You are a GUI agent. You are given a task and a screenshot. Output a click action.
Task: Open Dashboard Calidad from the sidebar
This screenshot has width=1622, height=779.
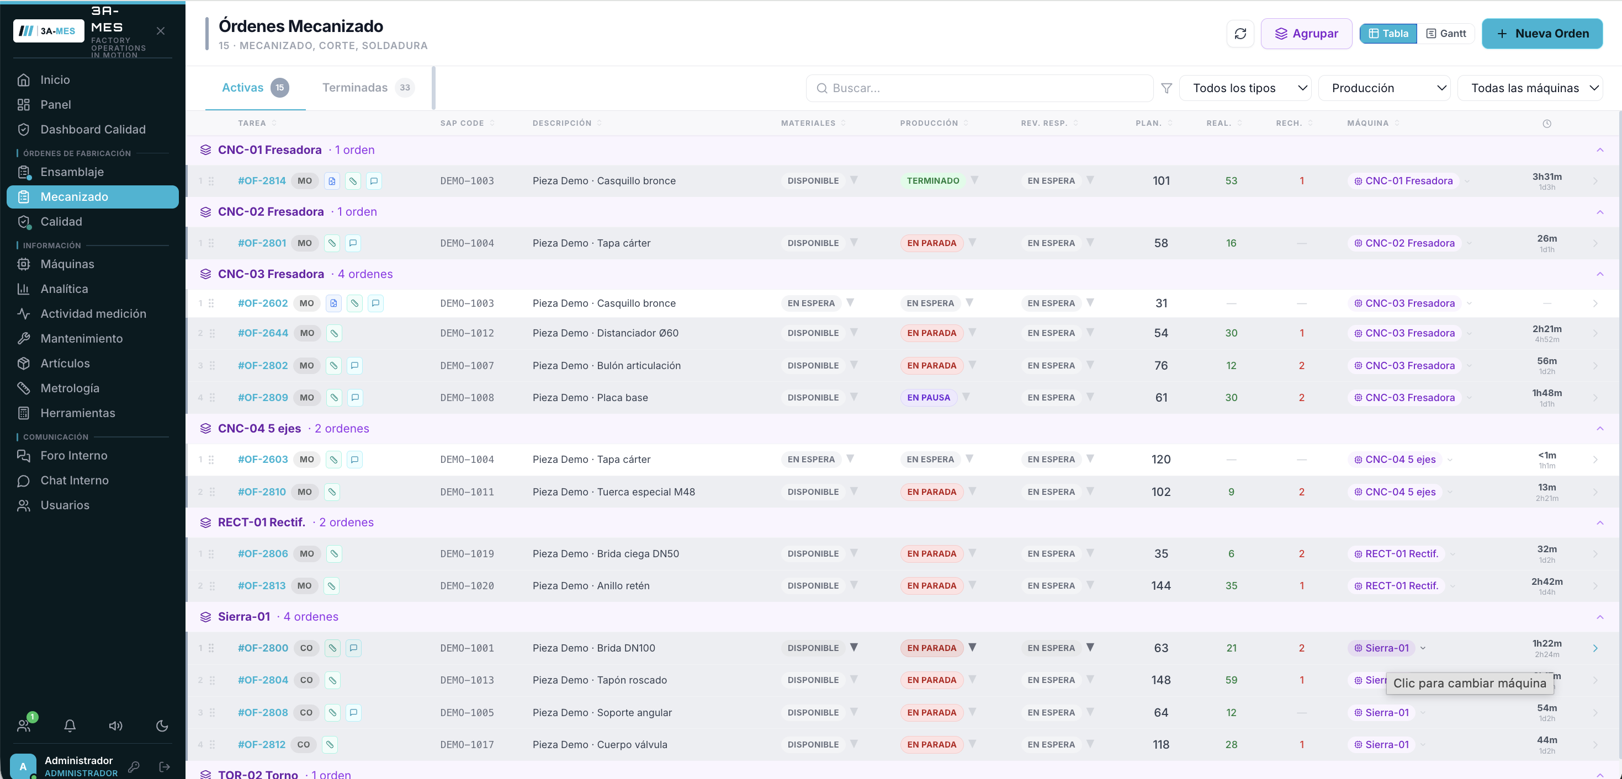pyautogui.click(x=93, y=130)
